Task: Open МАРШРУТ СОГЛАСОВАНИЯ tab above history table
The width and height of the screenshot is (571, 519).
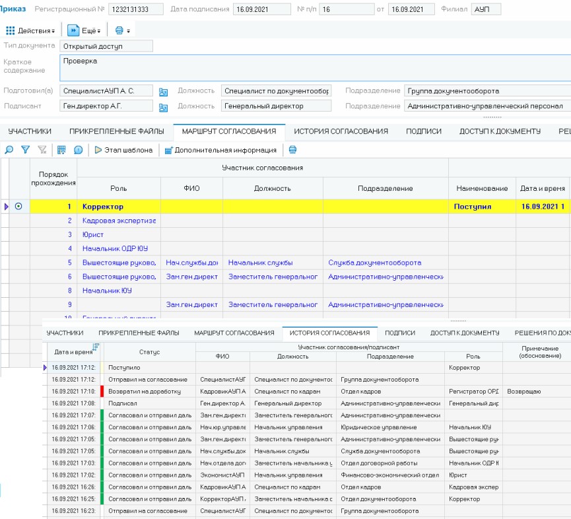Action: [234, 333]
